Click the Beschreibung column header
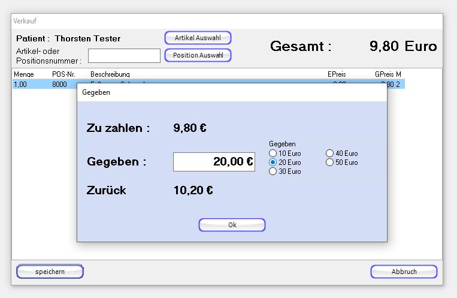 (110, 74)
